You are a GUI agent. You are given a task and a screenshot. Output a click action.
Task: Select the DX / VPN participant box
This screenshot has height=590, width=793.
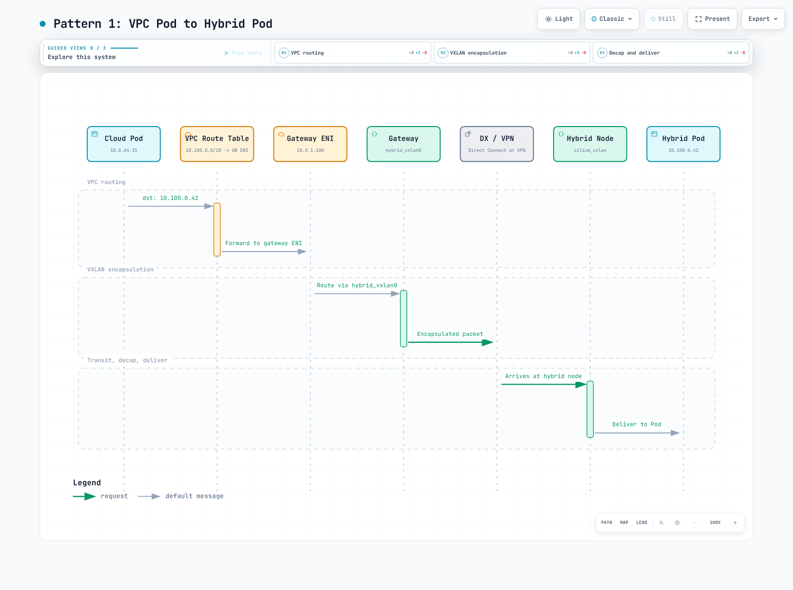[497, 144]
